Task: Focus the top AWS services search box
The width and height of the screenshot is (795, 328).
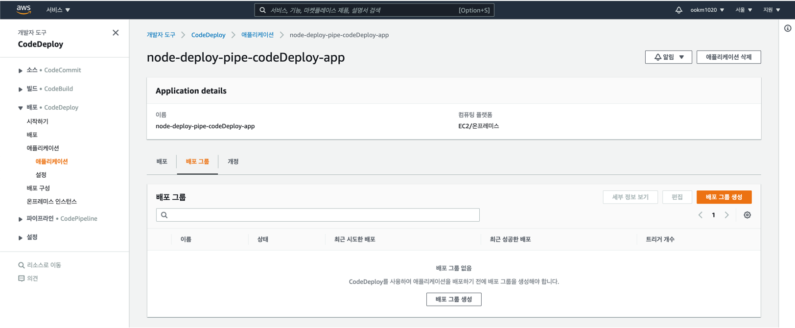Action: click(x=374, y=10)
